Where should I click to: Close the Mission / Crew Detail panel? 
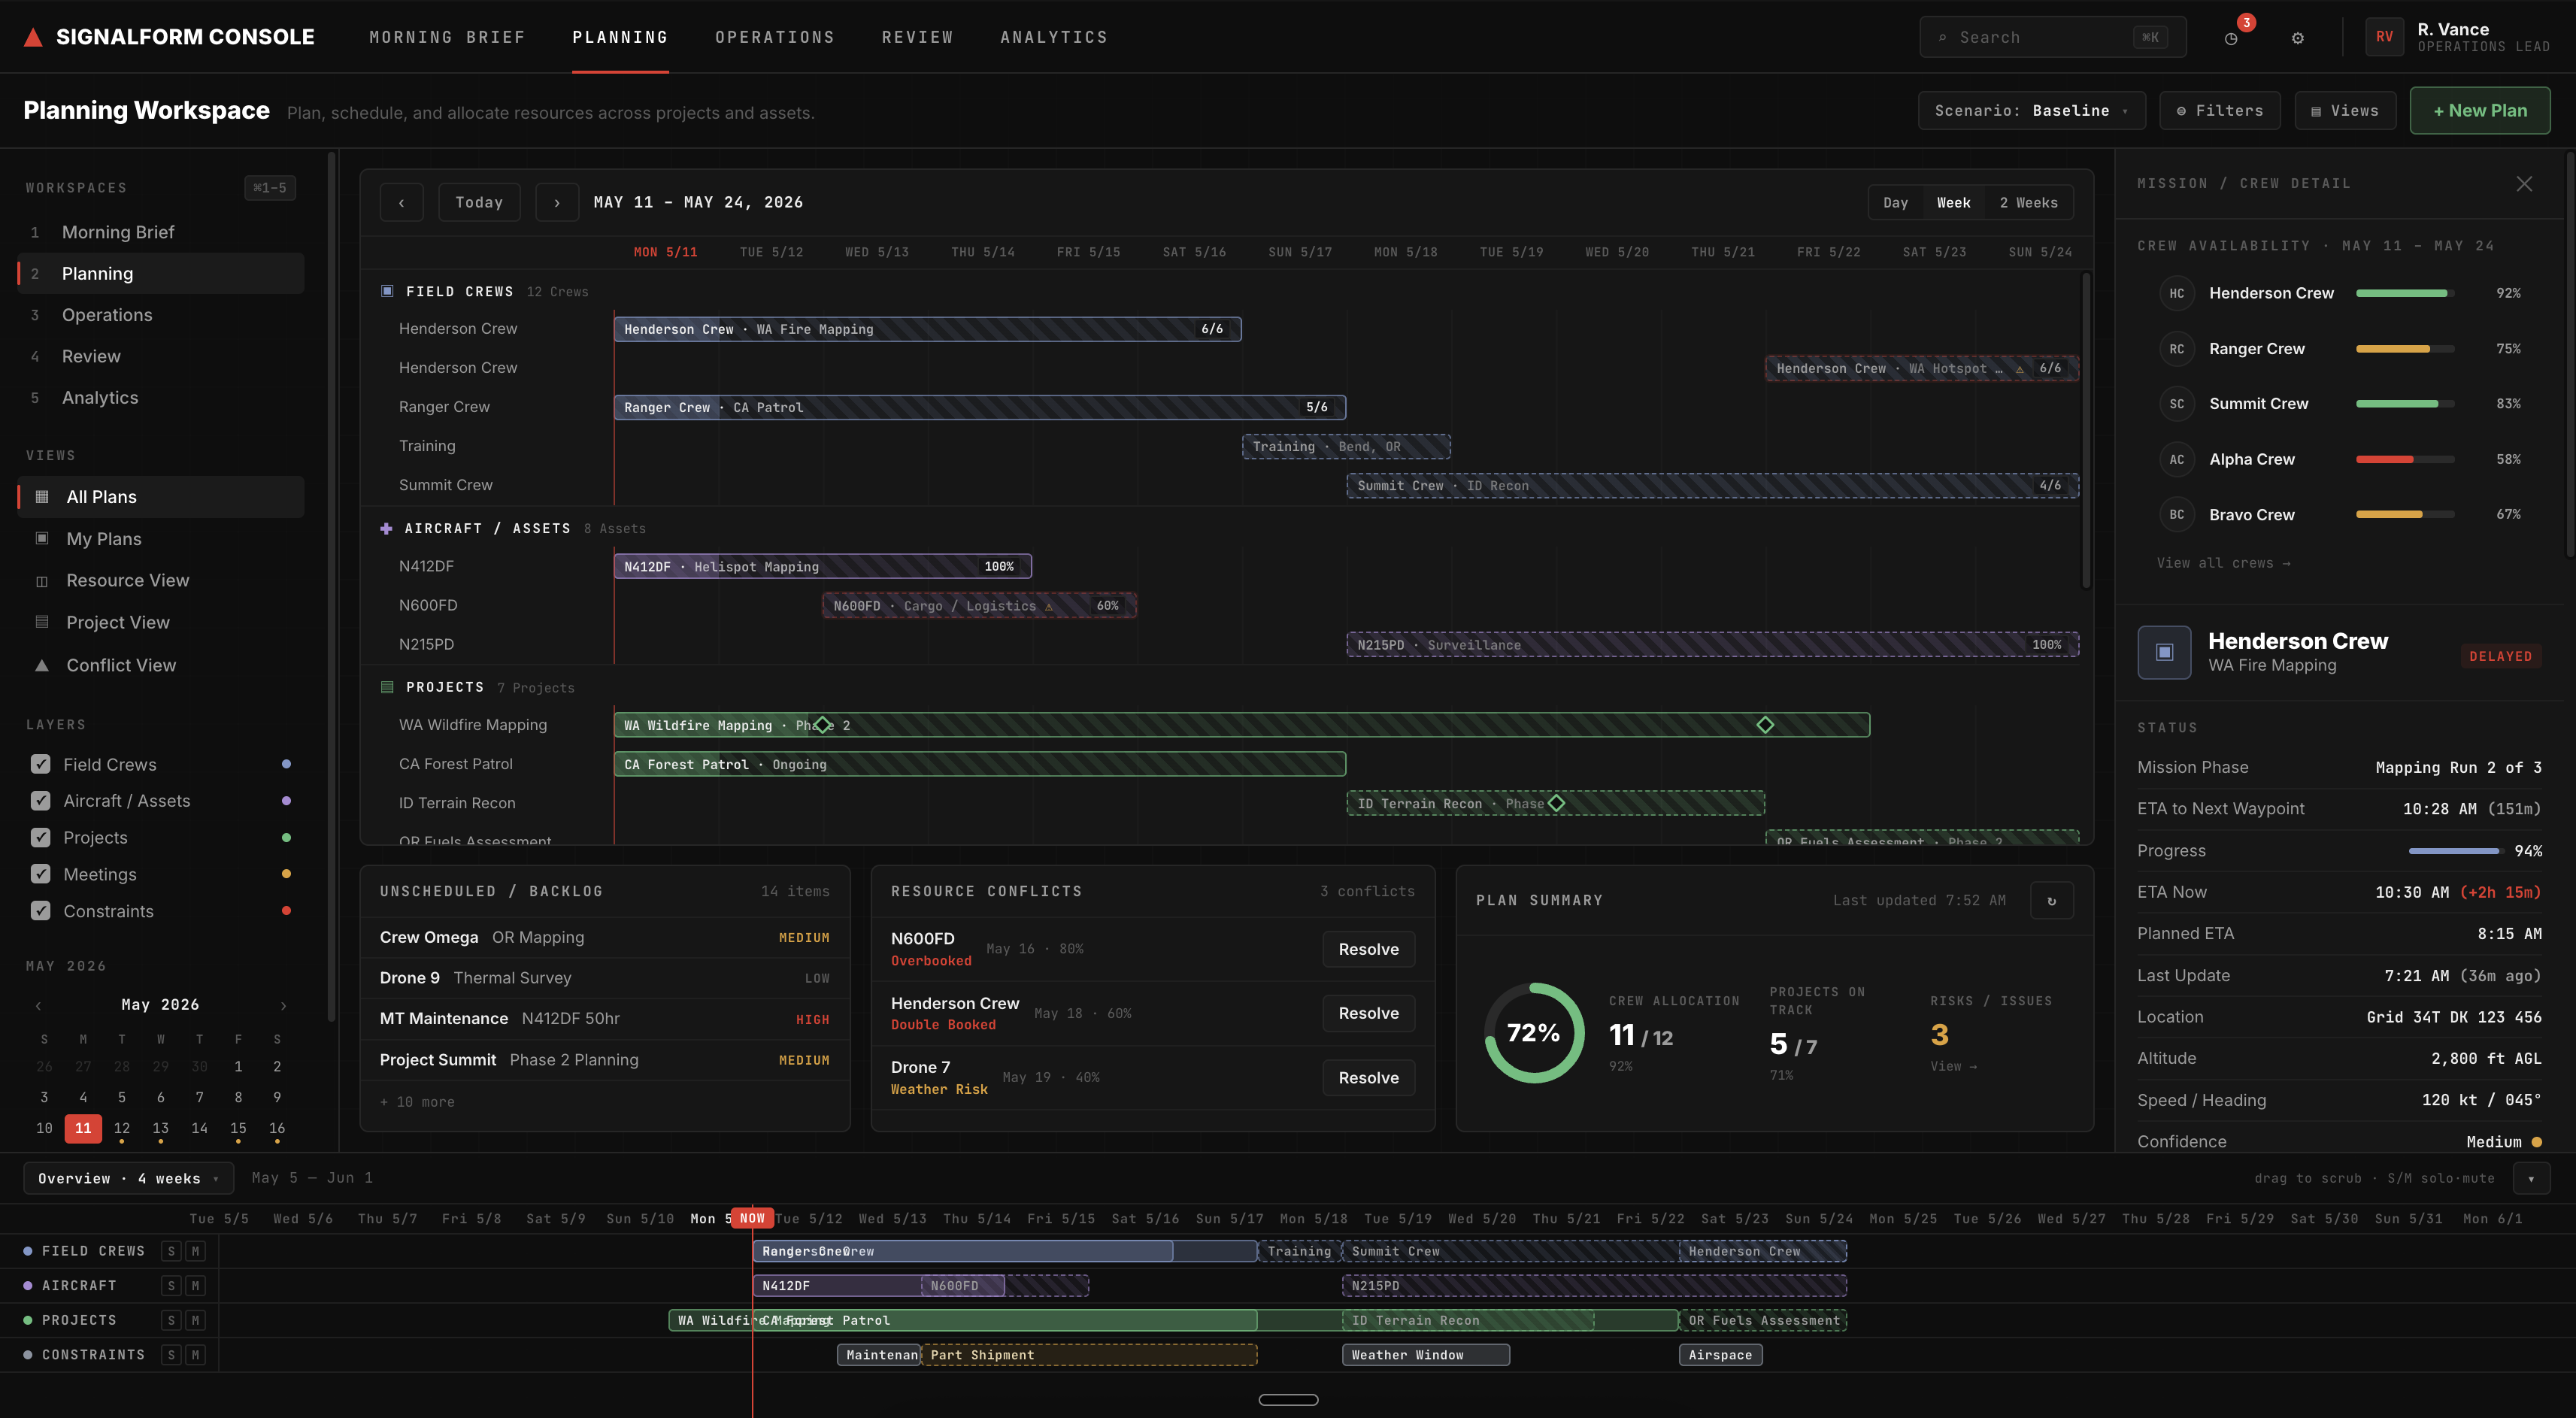click(2524, 184)
